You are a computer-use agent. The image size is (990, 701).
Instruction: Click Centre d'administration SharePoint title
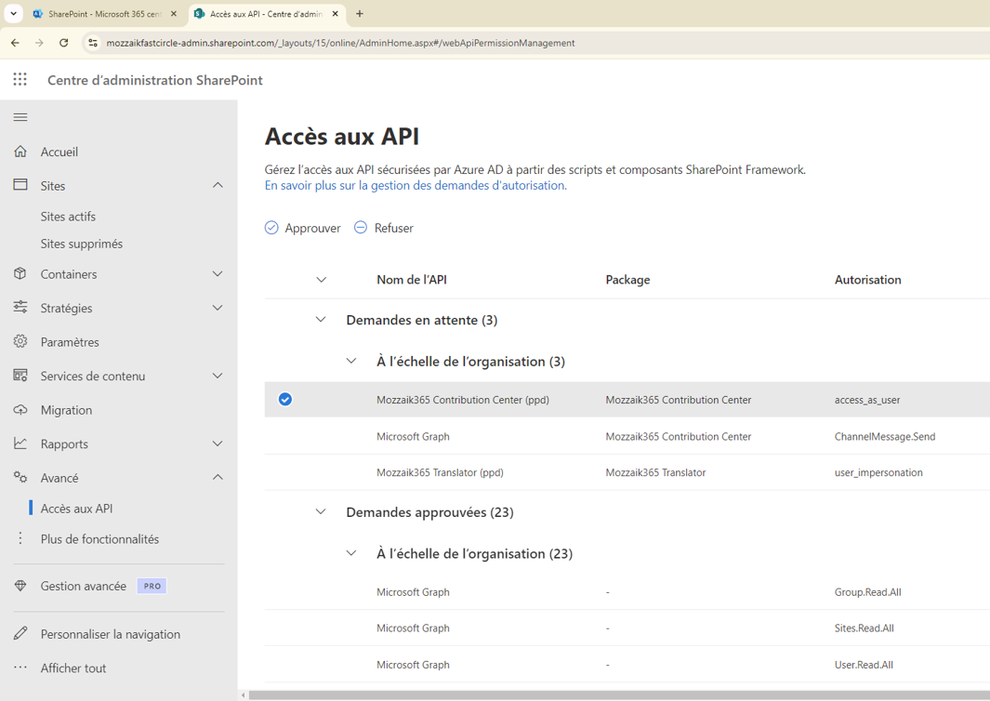[154, 80]
